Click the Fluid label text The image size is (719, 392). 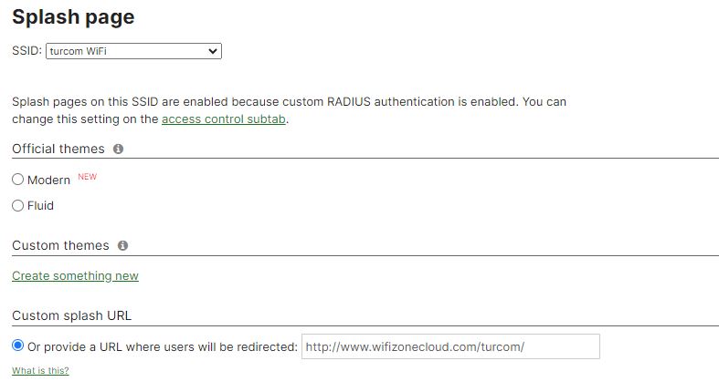(x=40, y=206)
